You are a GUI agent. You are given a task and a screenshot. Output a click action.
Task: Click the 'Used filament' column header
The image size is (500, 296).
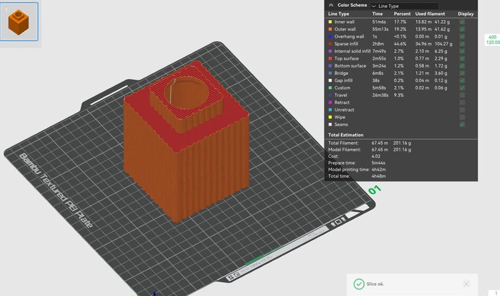[430, 14]
